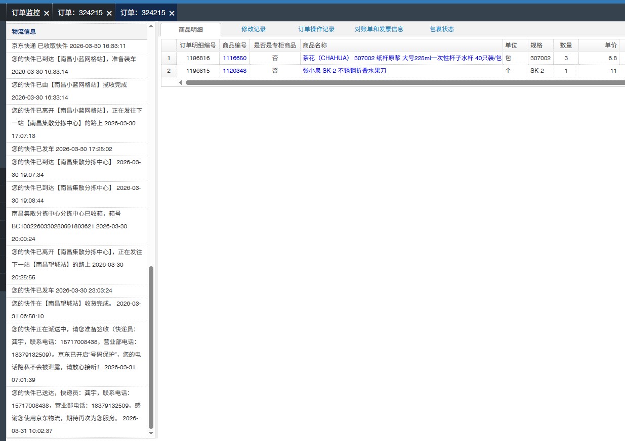Select the 商品明细 tab
The height and width of the screenshot is (441, 625).
coord(190,30)
